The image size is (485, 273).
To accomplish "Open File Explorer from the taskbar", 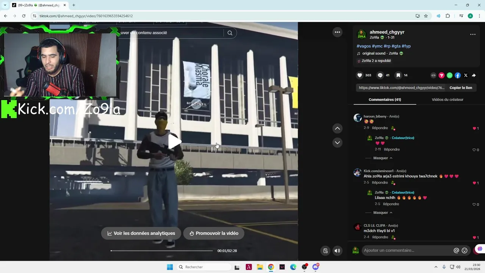I will pyautogui.click(x=260, y=267).
